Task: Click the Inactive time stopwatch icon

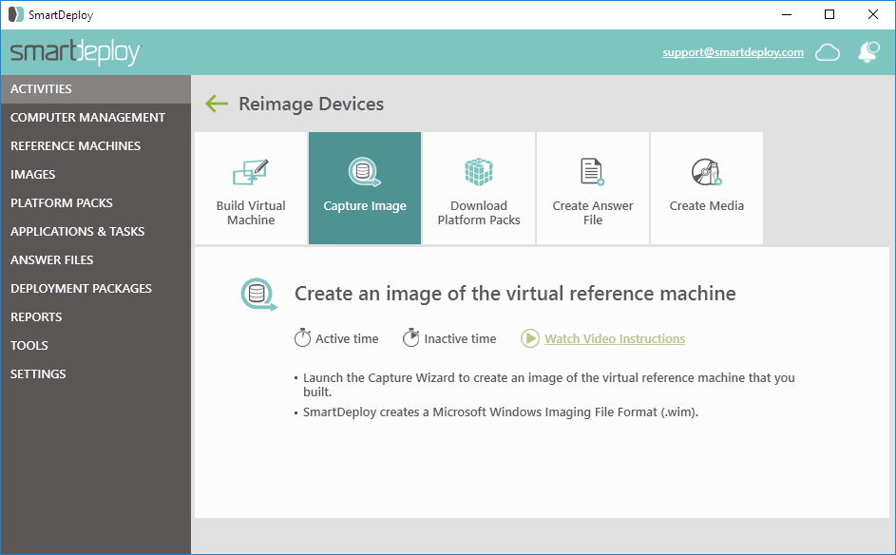Action: (410, 337)
